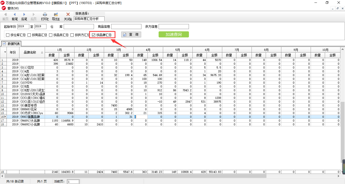Screen dimensions: 345x184
Task: Restore the inner child window
Action: (x=338, y=8)
